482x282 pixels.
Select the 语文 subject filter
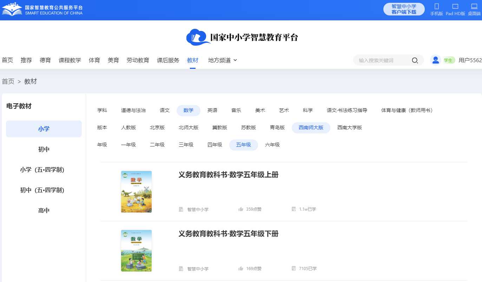[165, 110]
